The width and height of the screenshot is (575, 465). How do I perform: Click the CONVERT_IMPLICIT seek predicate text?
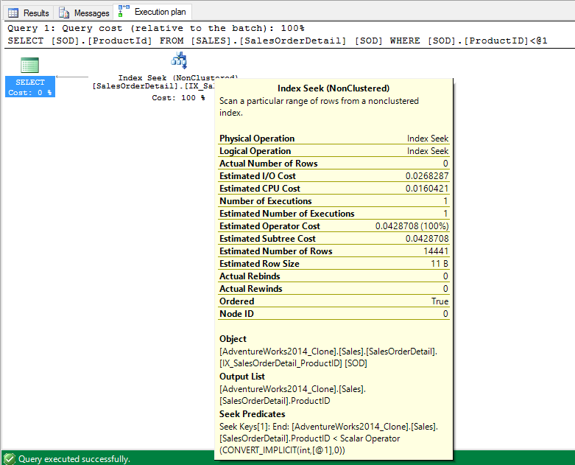pyautogui.click(x=282, y=450)
